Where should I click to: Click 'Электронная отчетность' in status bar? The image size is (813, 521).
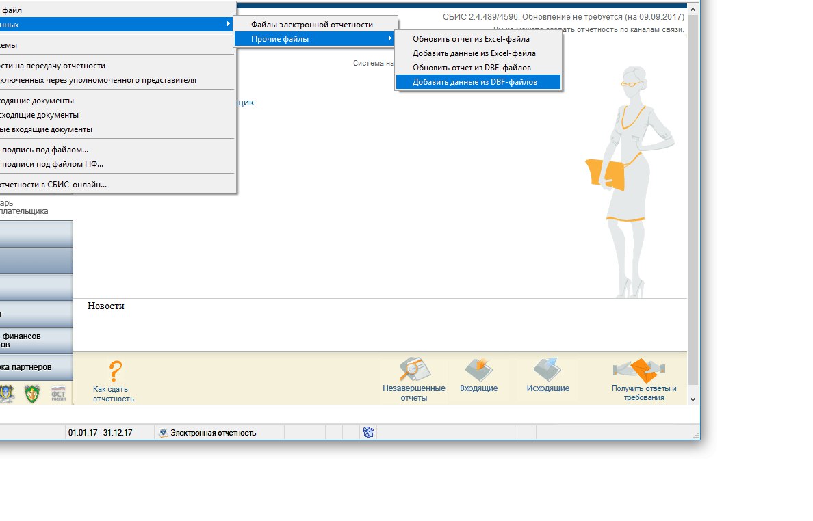tap(213, 433)
